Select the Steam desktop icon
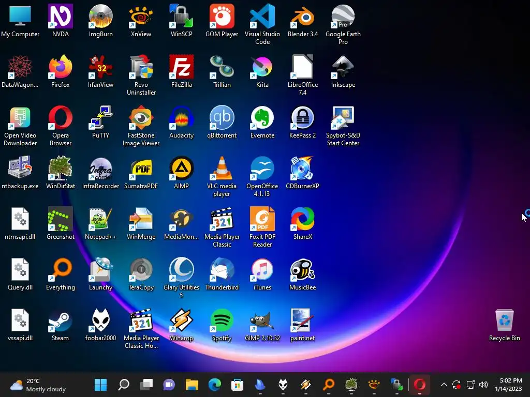Screen dimensions: 530x397 61,320
